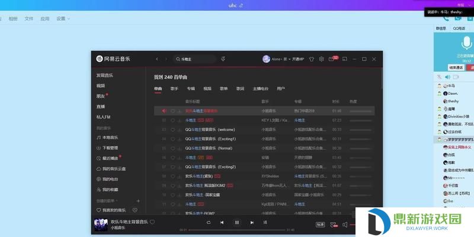Expand the username dropdown arrow
This screenshot has height=237, width=474.
tap(289, 59)
